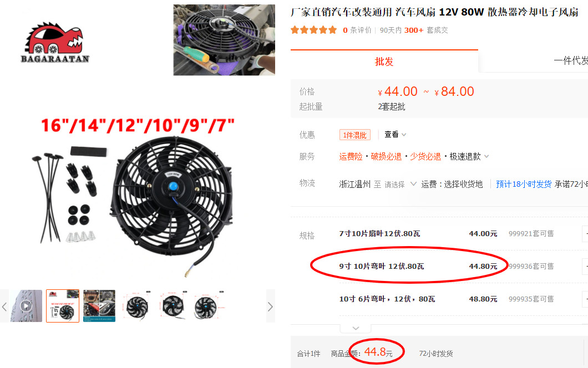Expand more specifications with down chevron
Viewport: 588px width, 368px height.
click(356, 328)
